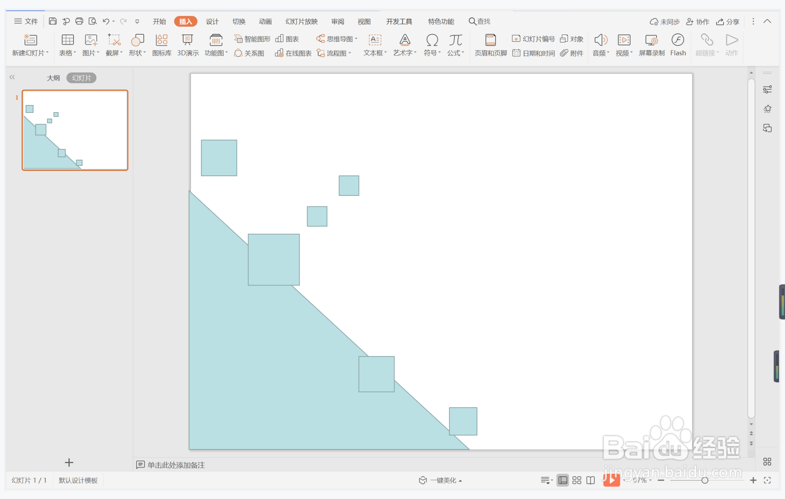Click 单击此处添加备注 to add notes

tap(176, 465)
